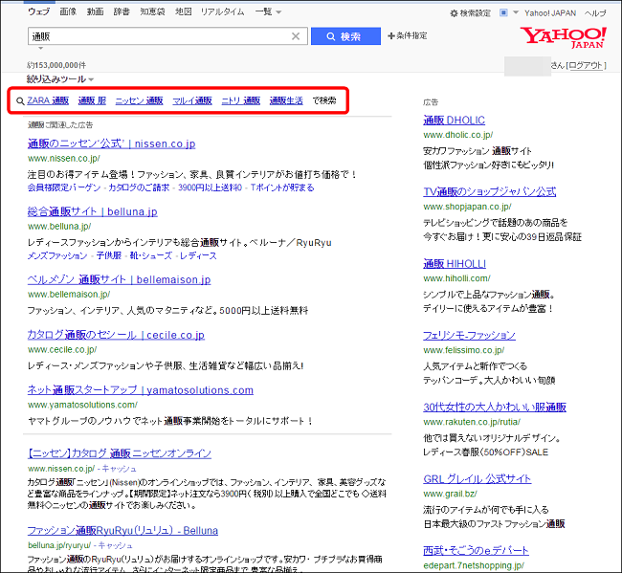Open the 子供服 sublink
Screen dimensions: 622x573
pyautogui.click(x=109, y=255)
